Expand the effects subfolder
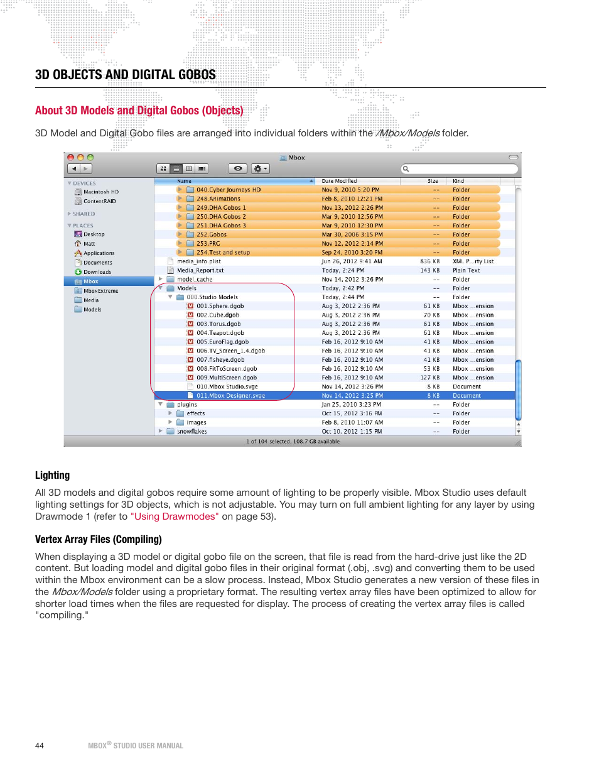 [170, 413]
